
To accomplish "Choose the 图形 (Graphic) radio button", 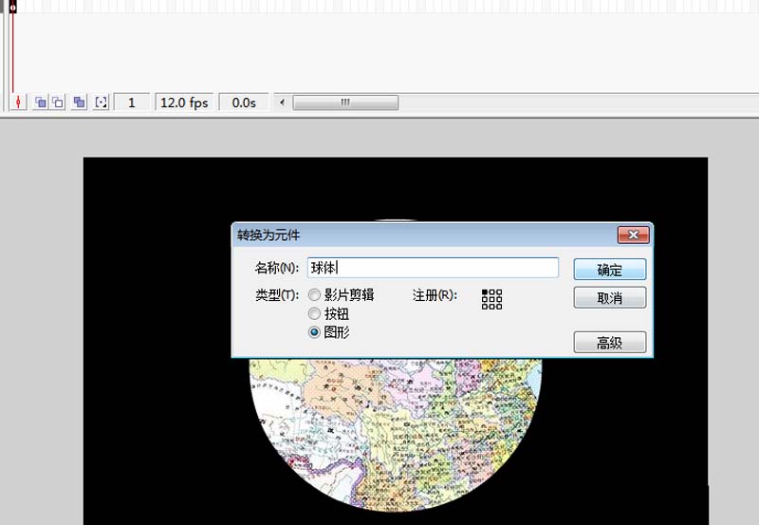I will tap(315, 332).
